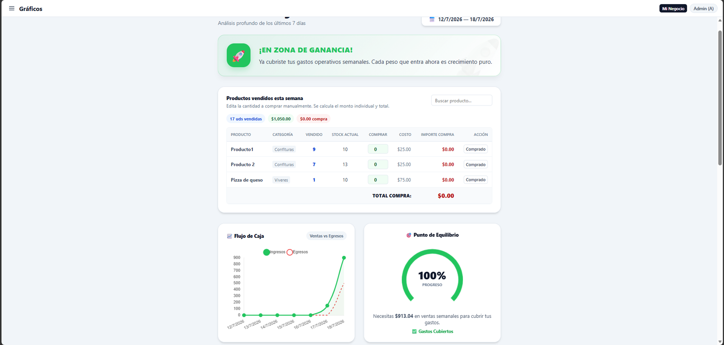The width and height of the screenshot is (724, 345).
Task: Click the Ventas vs Egresos tag
Action: pyautogui.click(x=326, y=236)
